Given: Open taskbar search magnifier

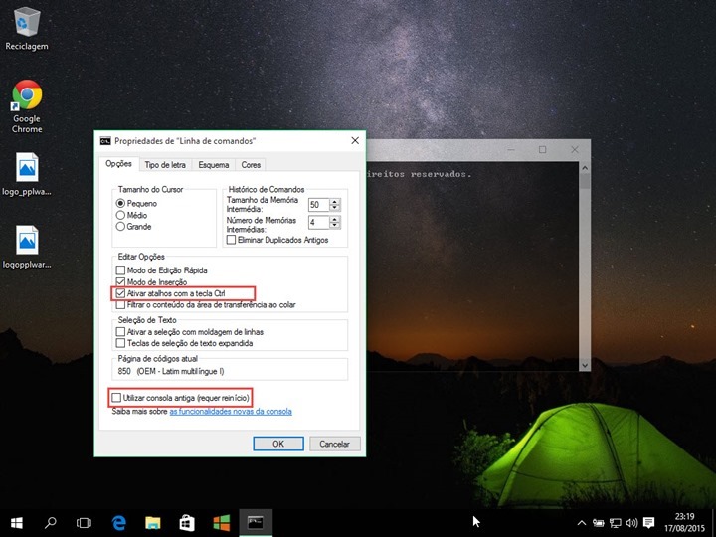Looking at the screenshot, I should [x=51, y=523].
